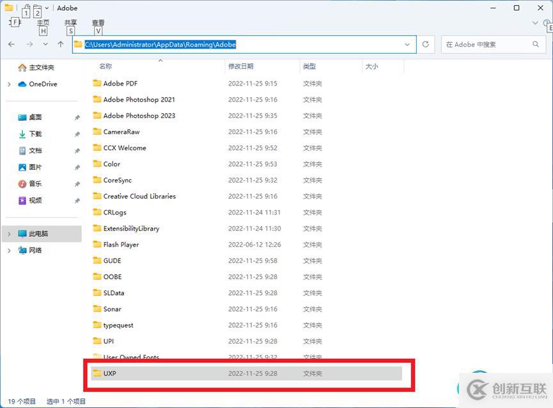Click the search Adobe input box
The width and height of the screenshot is (553, 408).
pos(494,45)
